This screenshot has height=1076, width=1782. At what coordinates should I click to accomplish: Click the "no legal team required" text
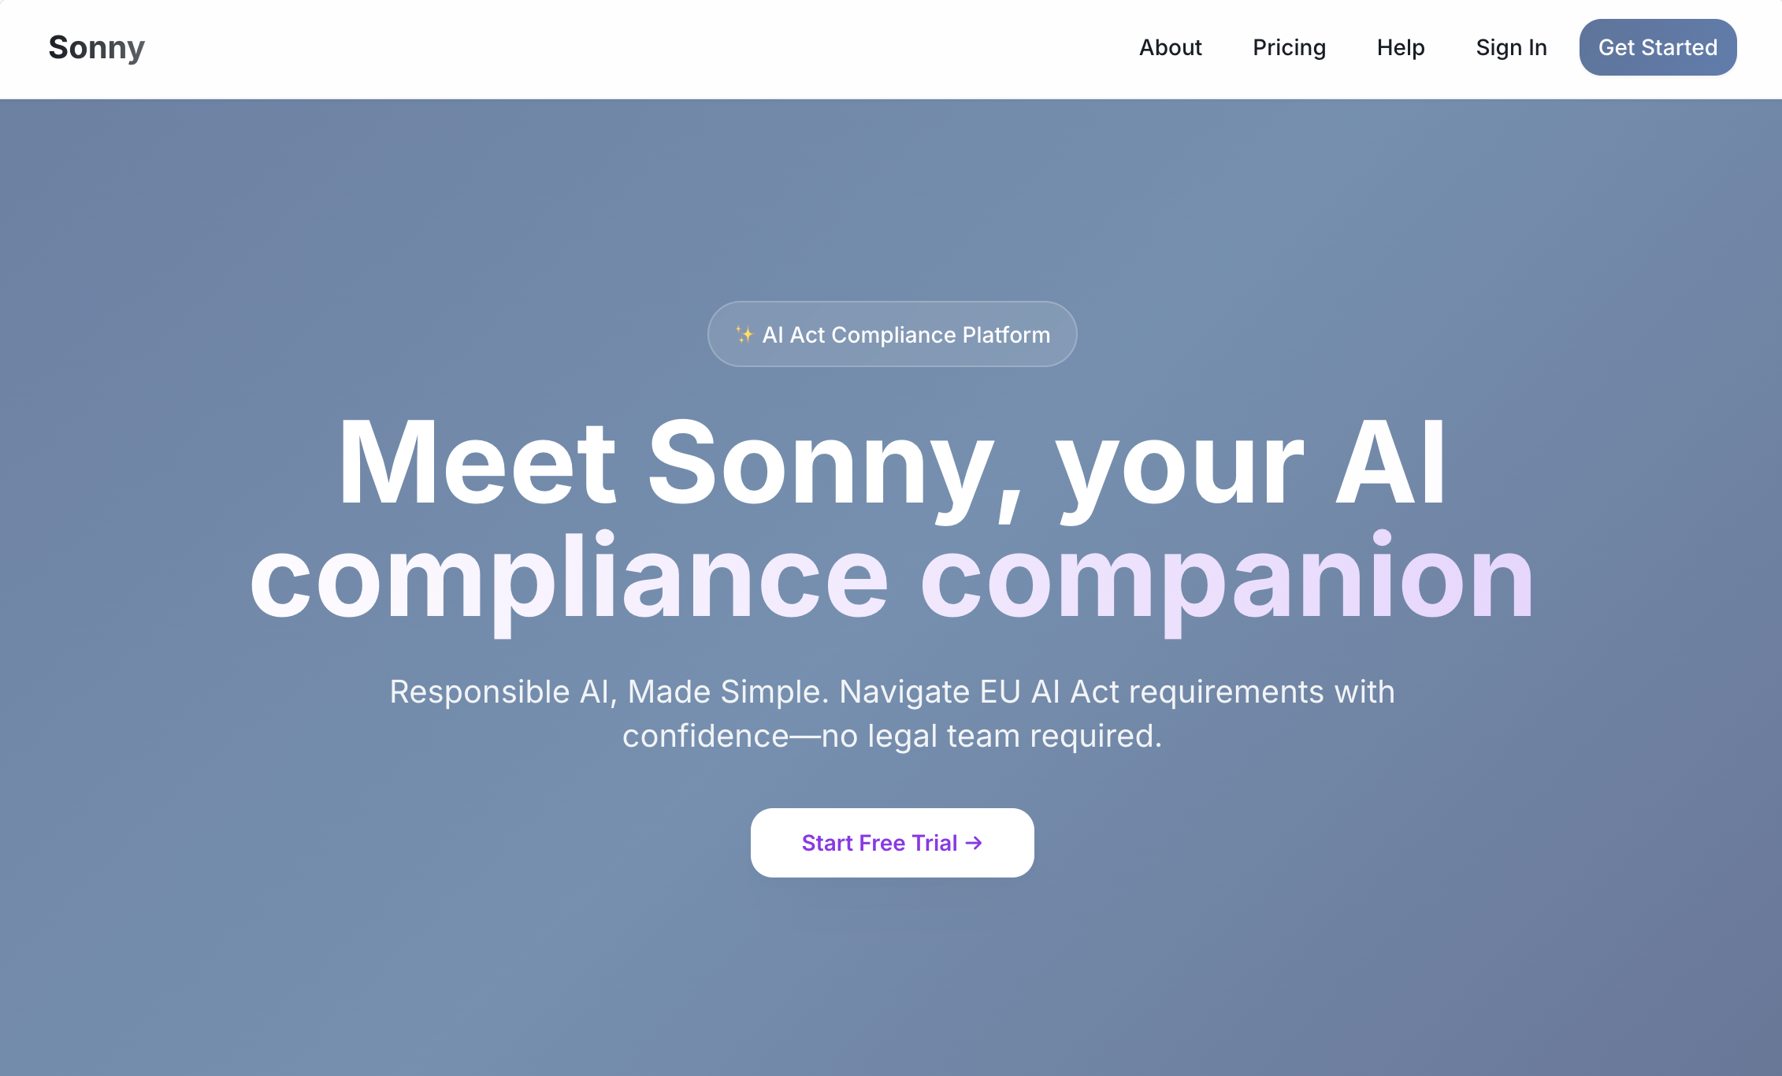(991, 736)
